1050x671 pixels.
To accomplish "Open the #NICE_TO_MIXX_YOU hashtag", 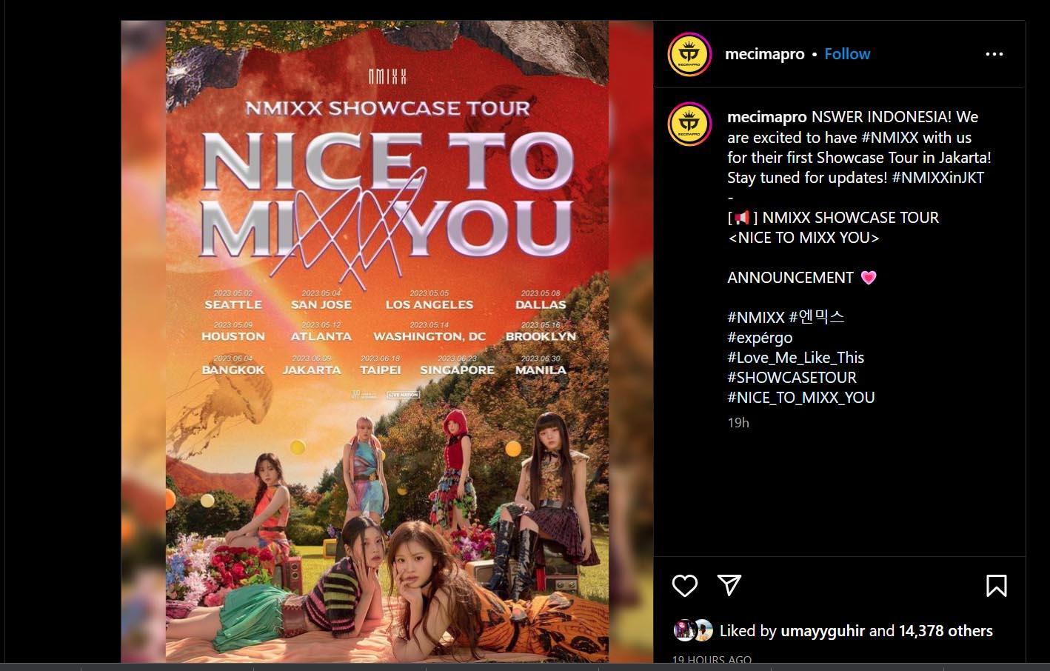I will [x=801, y=398].
